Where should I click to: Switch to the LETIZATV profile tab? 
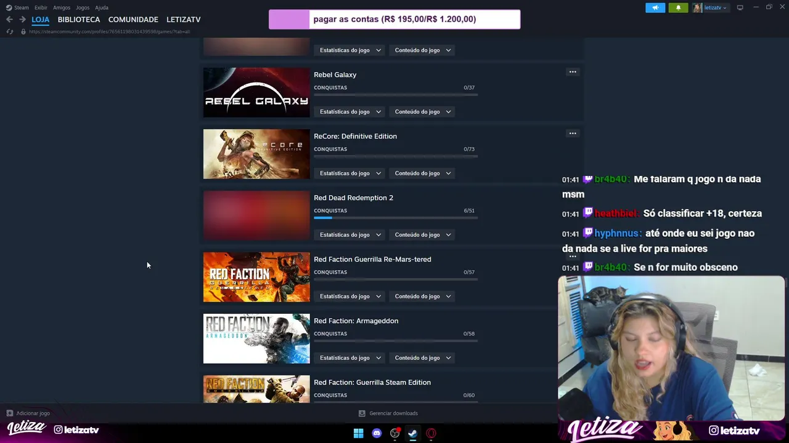[184, 20]
